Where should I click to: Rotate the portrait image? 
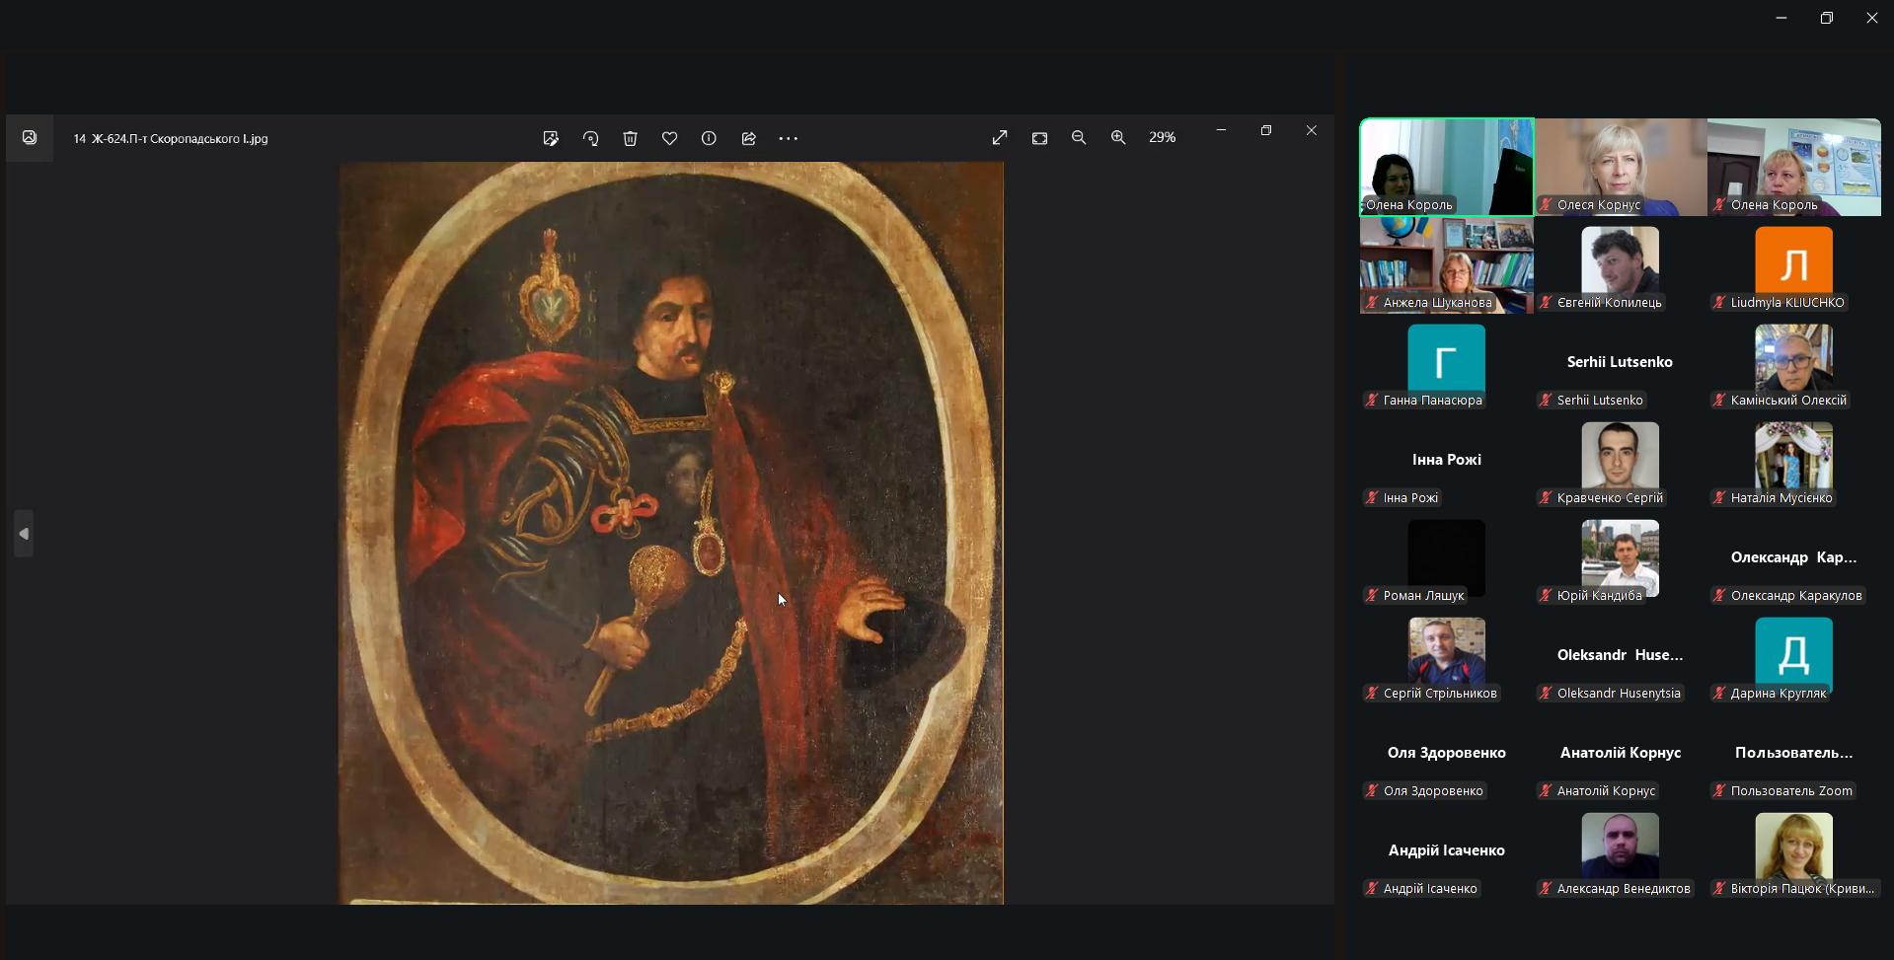coord(590,138)
